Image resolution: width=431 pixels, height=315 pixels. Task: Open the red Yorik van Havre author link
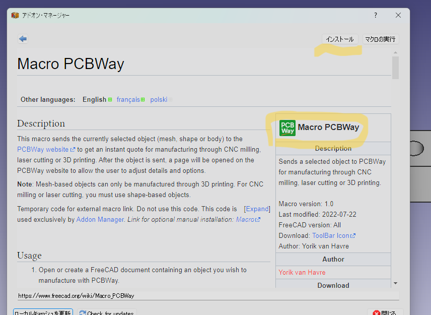[302, 272]
